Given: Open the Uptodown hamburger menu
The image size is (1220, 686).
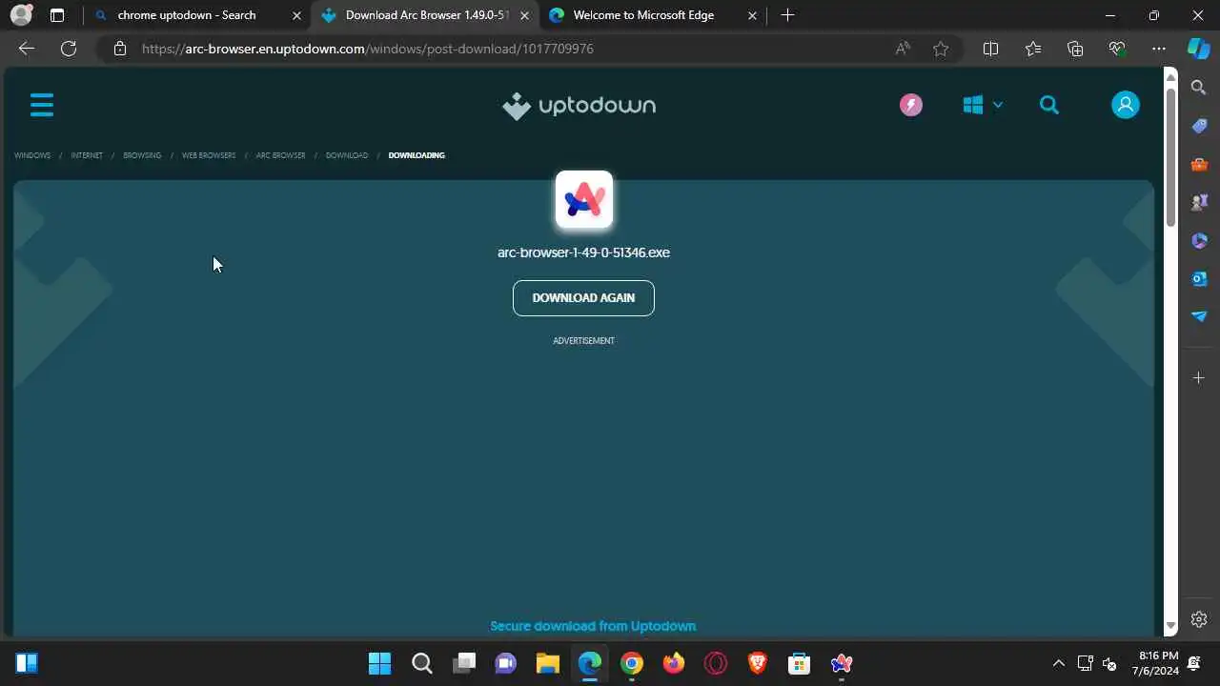Looking at the screenshot, I should click(42, 105).
